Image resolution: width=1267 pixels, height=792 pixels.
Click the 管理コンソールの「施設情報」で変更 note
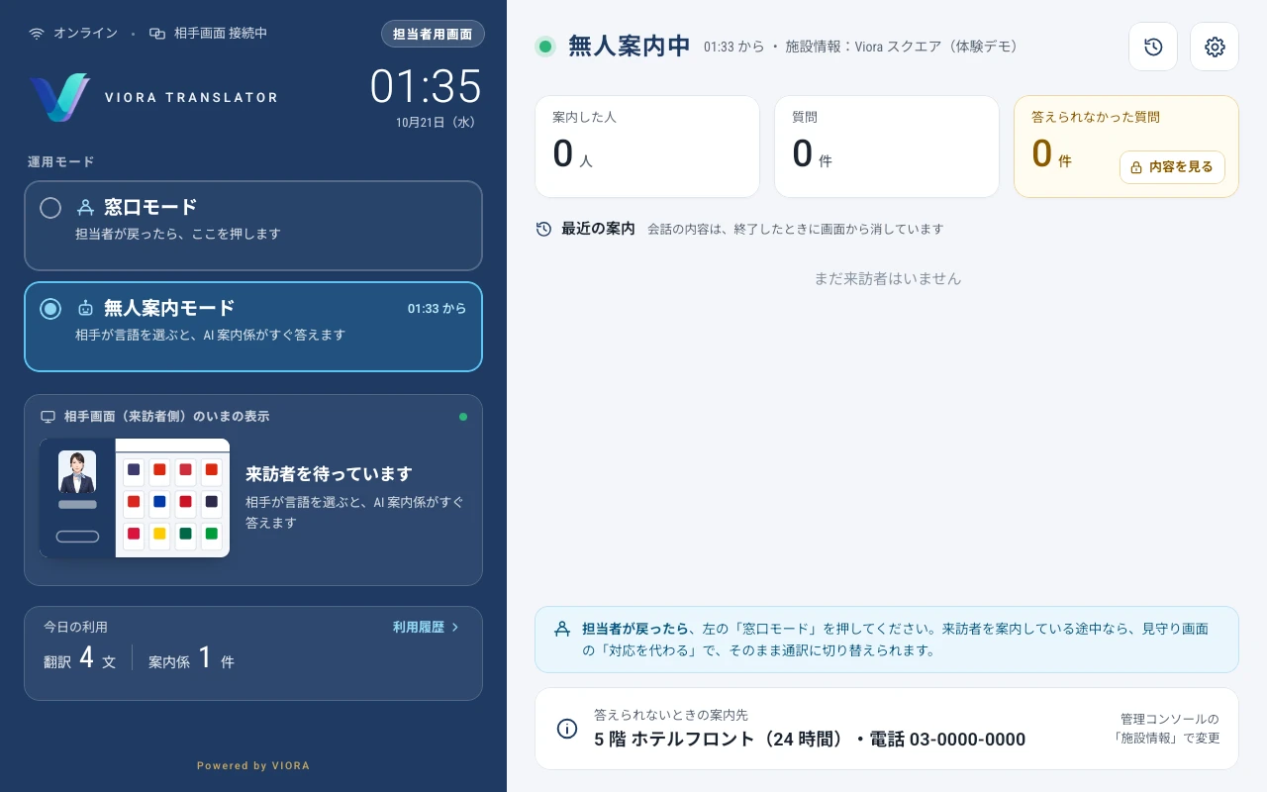coord(1166,729)
